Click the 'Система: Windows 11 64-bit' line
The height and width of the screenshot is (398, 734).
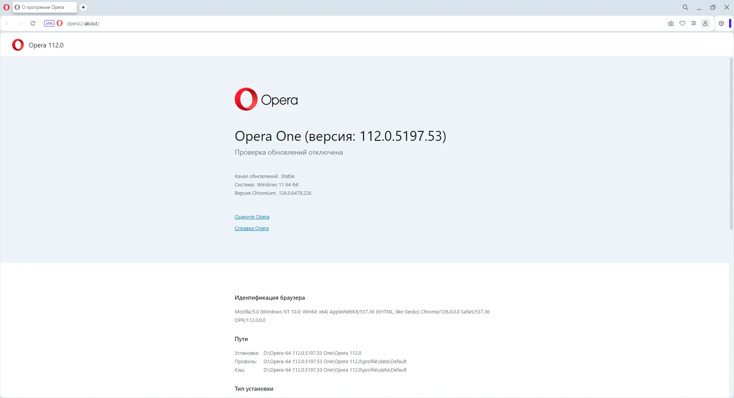266,185
